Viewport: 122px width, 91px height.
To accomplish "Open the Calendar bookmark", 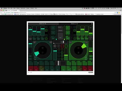I will (x=17, y=14).
